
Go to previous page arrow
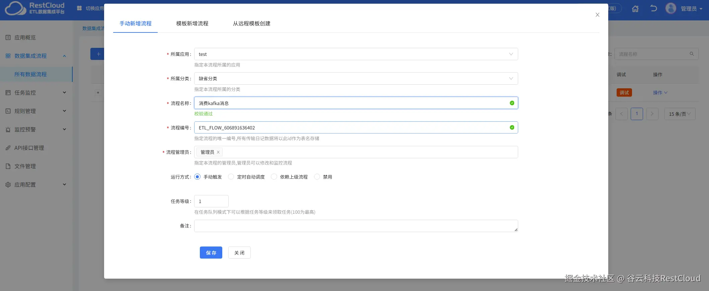[621, 114]
